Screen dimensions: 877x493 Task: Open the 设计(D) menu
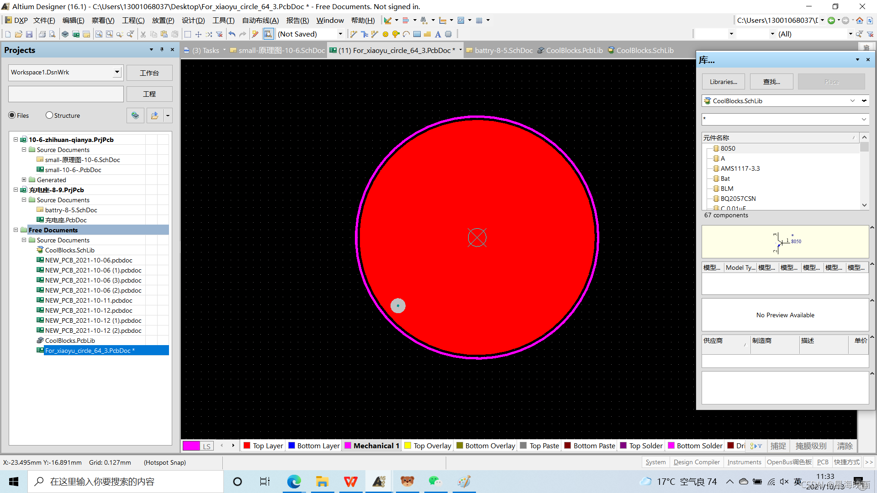[193, 21]
